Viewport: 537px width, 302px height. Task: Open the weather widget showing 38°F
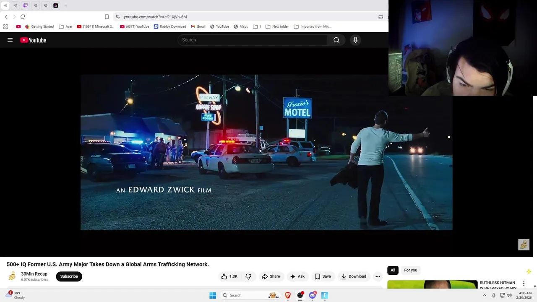click(x=16, y=295)
